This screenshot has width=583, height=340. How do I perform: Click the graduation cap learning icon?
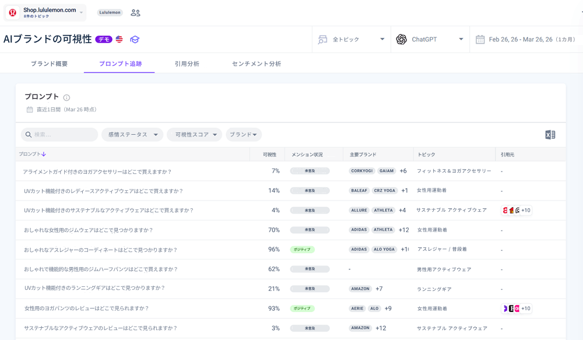pyautogui.click(x=135, y=40)
